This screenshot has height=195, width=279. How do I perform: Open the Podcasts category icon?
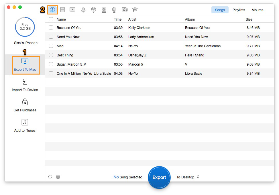(x=94, y=10)
